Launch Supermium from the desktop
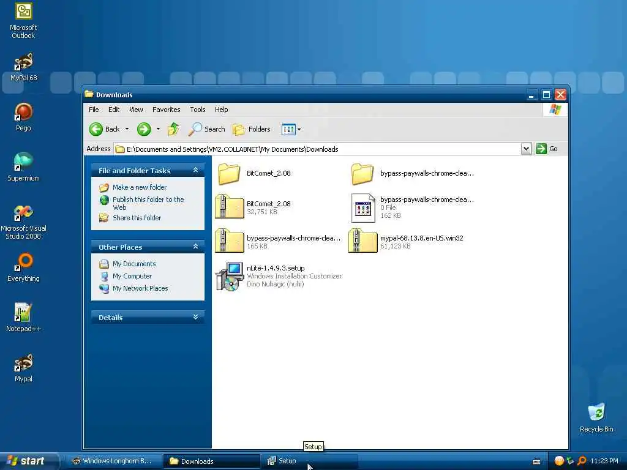 coord(23,167)
